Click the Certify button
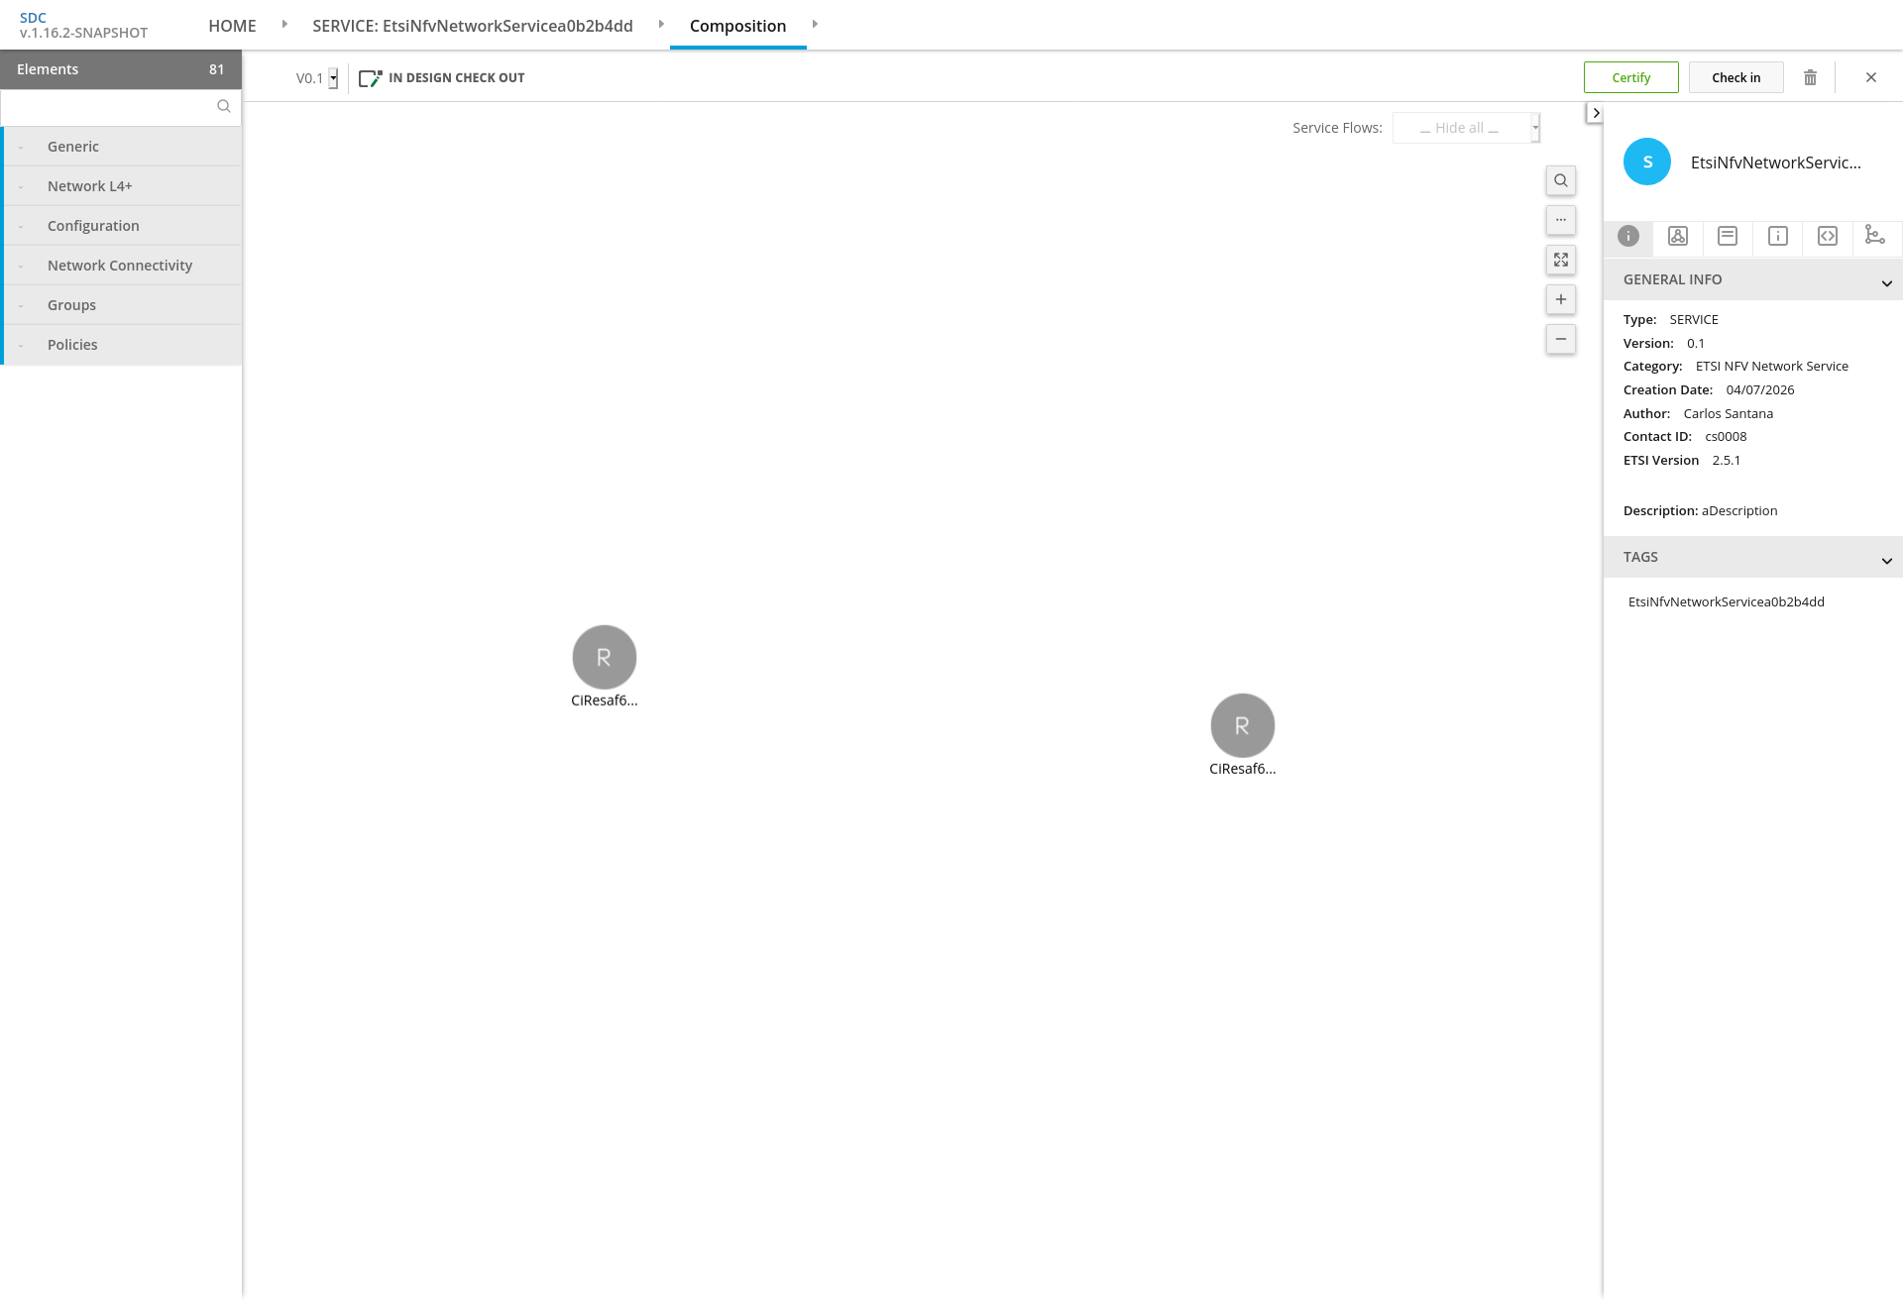The width and height of the screenshot is (1903, 1307). point(1630,77)
